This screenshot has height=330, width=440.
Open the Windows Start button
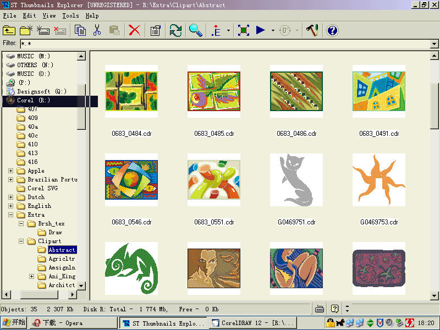pyautogui.click(x=14, y=323)
